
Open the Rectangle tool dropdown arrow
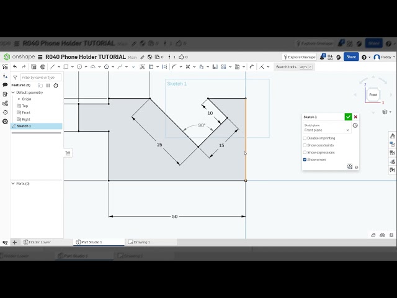coord(73,66)
